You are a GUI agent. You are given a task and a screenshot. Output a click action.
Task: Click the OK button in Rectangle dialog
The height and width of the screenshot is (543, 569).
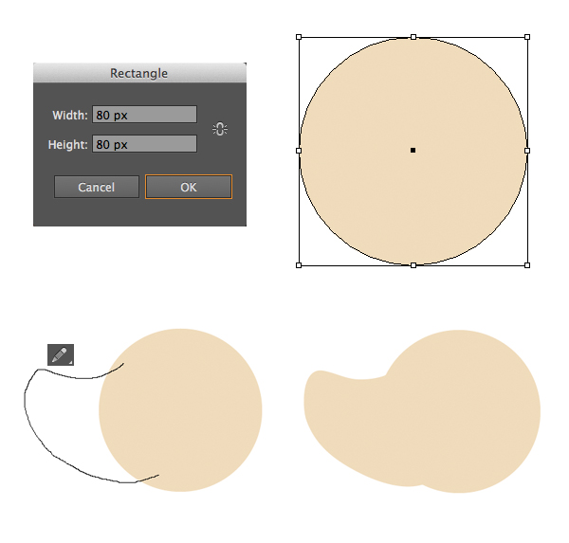(189, 187)
